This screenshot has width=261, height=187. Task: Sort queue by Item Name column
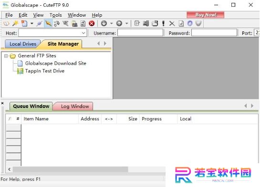click(x=50, y=119)
